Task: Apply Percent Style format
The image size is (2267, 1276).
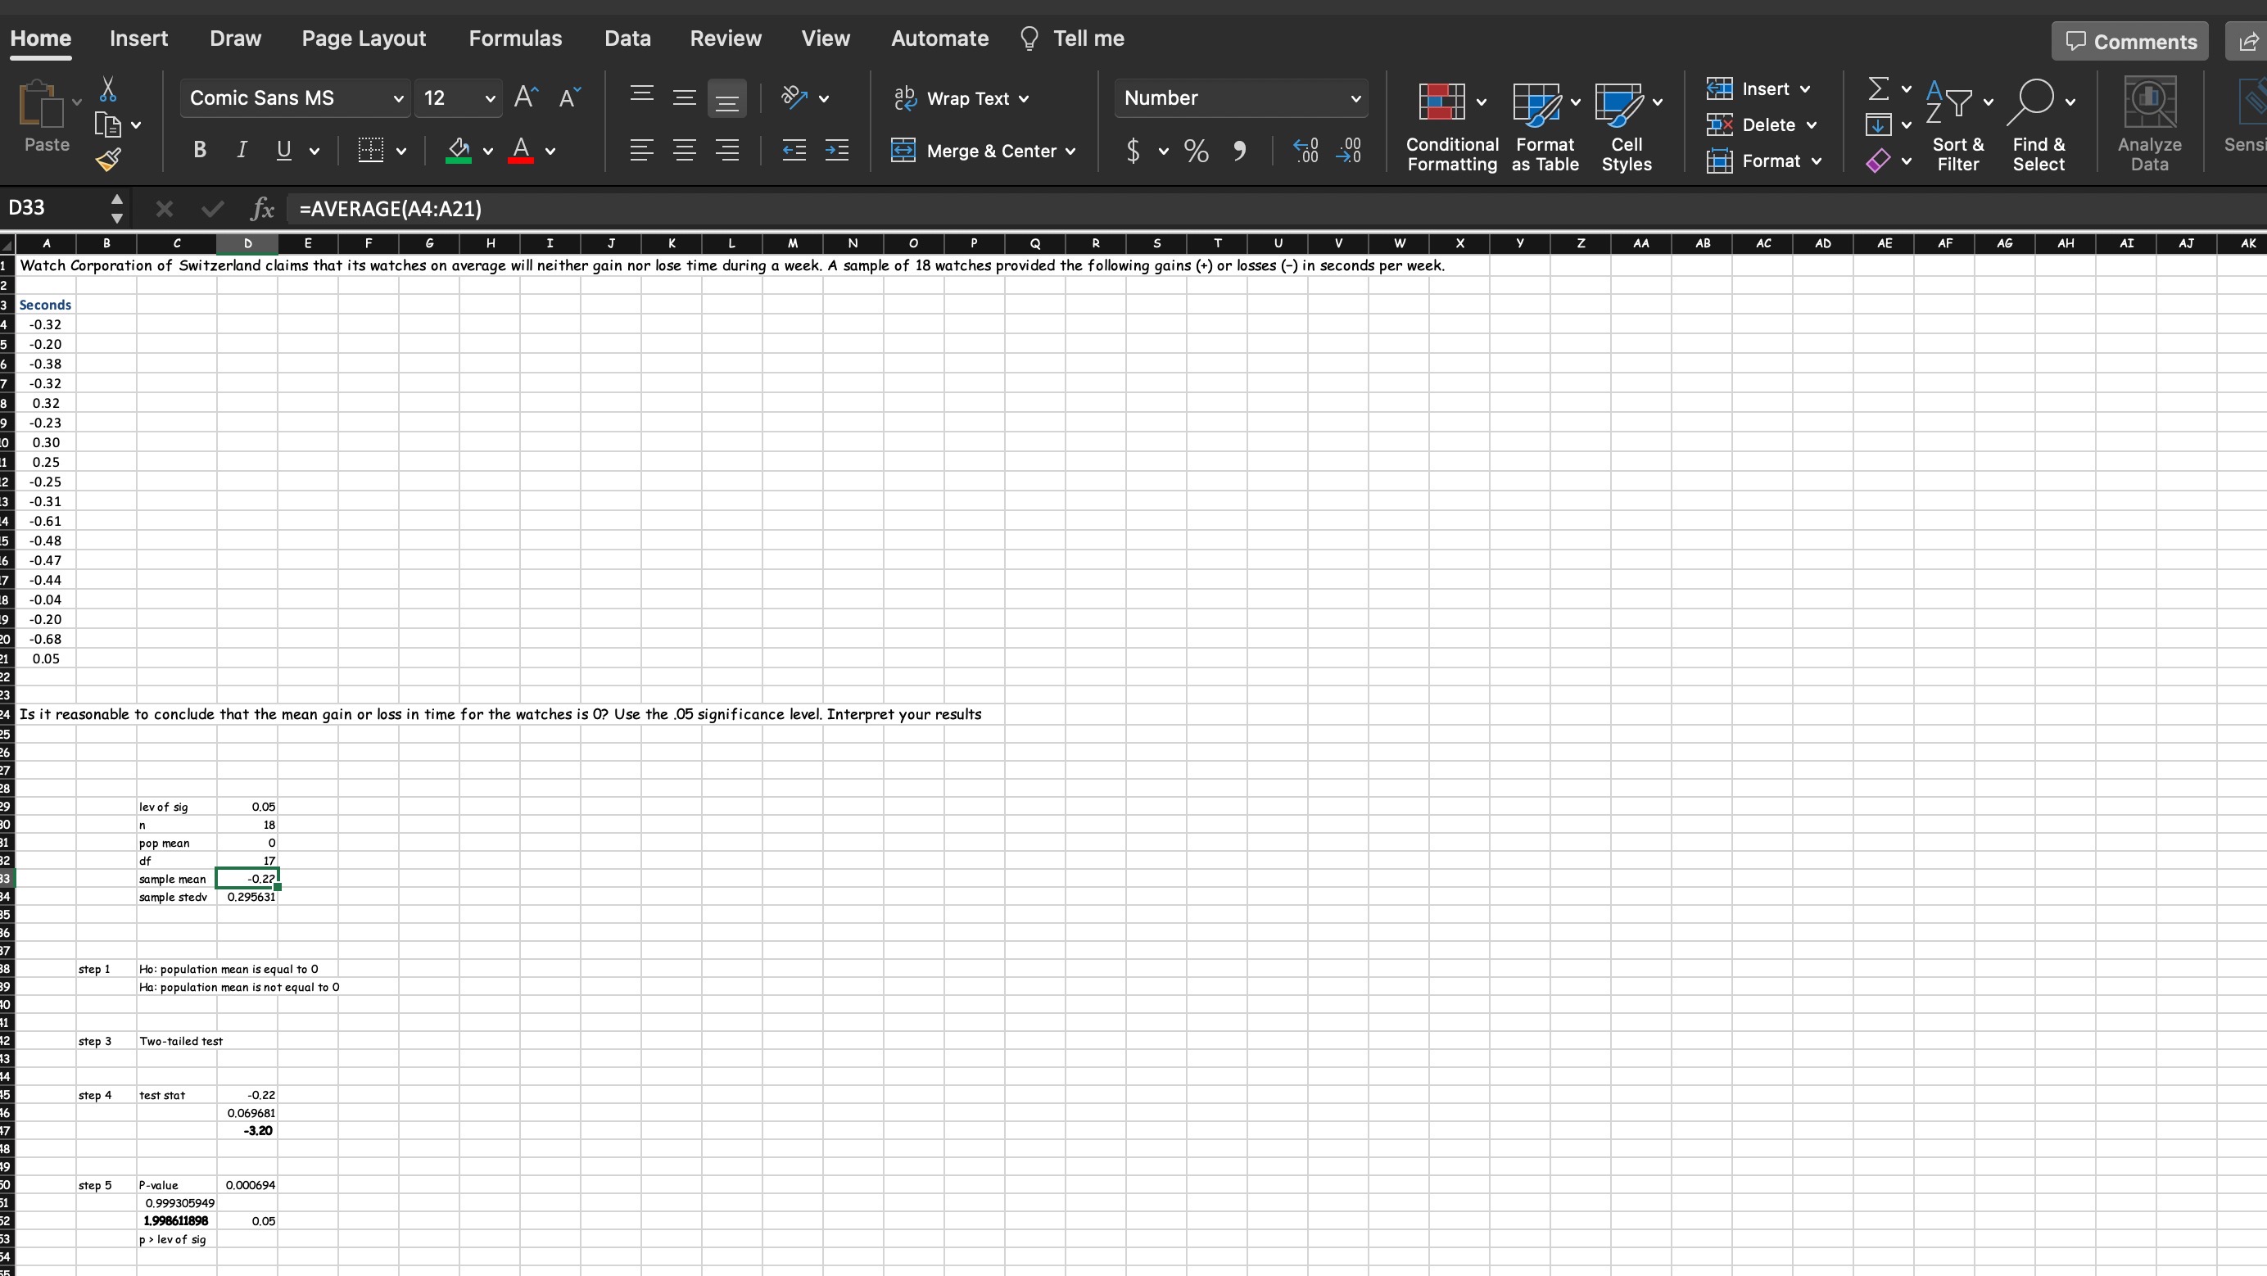Action: [x=1196, y=151]
